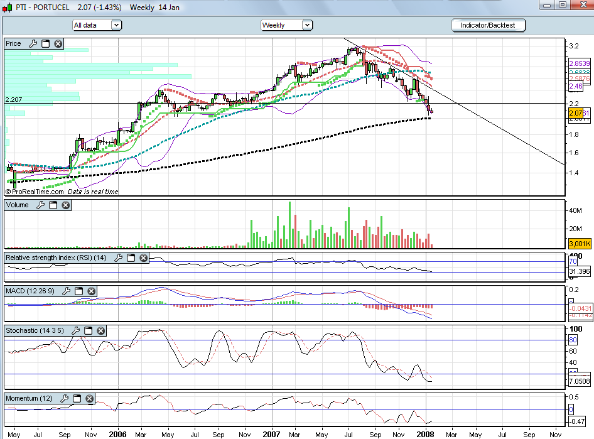Screen dimensions: 594x439
Task: Select Relative strength index (RSI) (14) label
Action: click(x=56, y=257)
